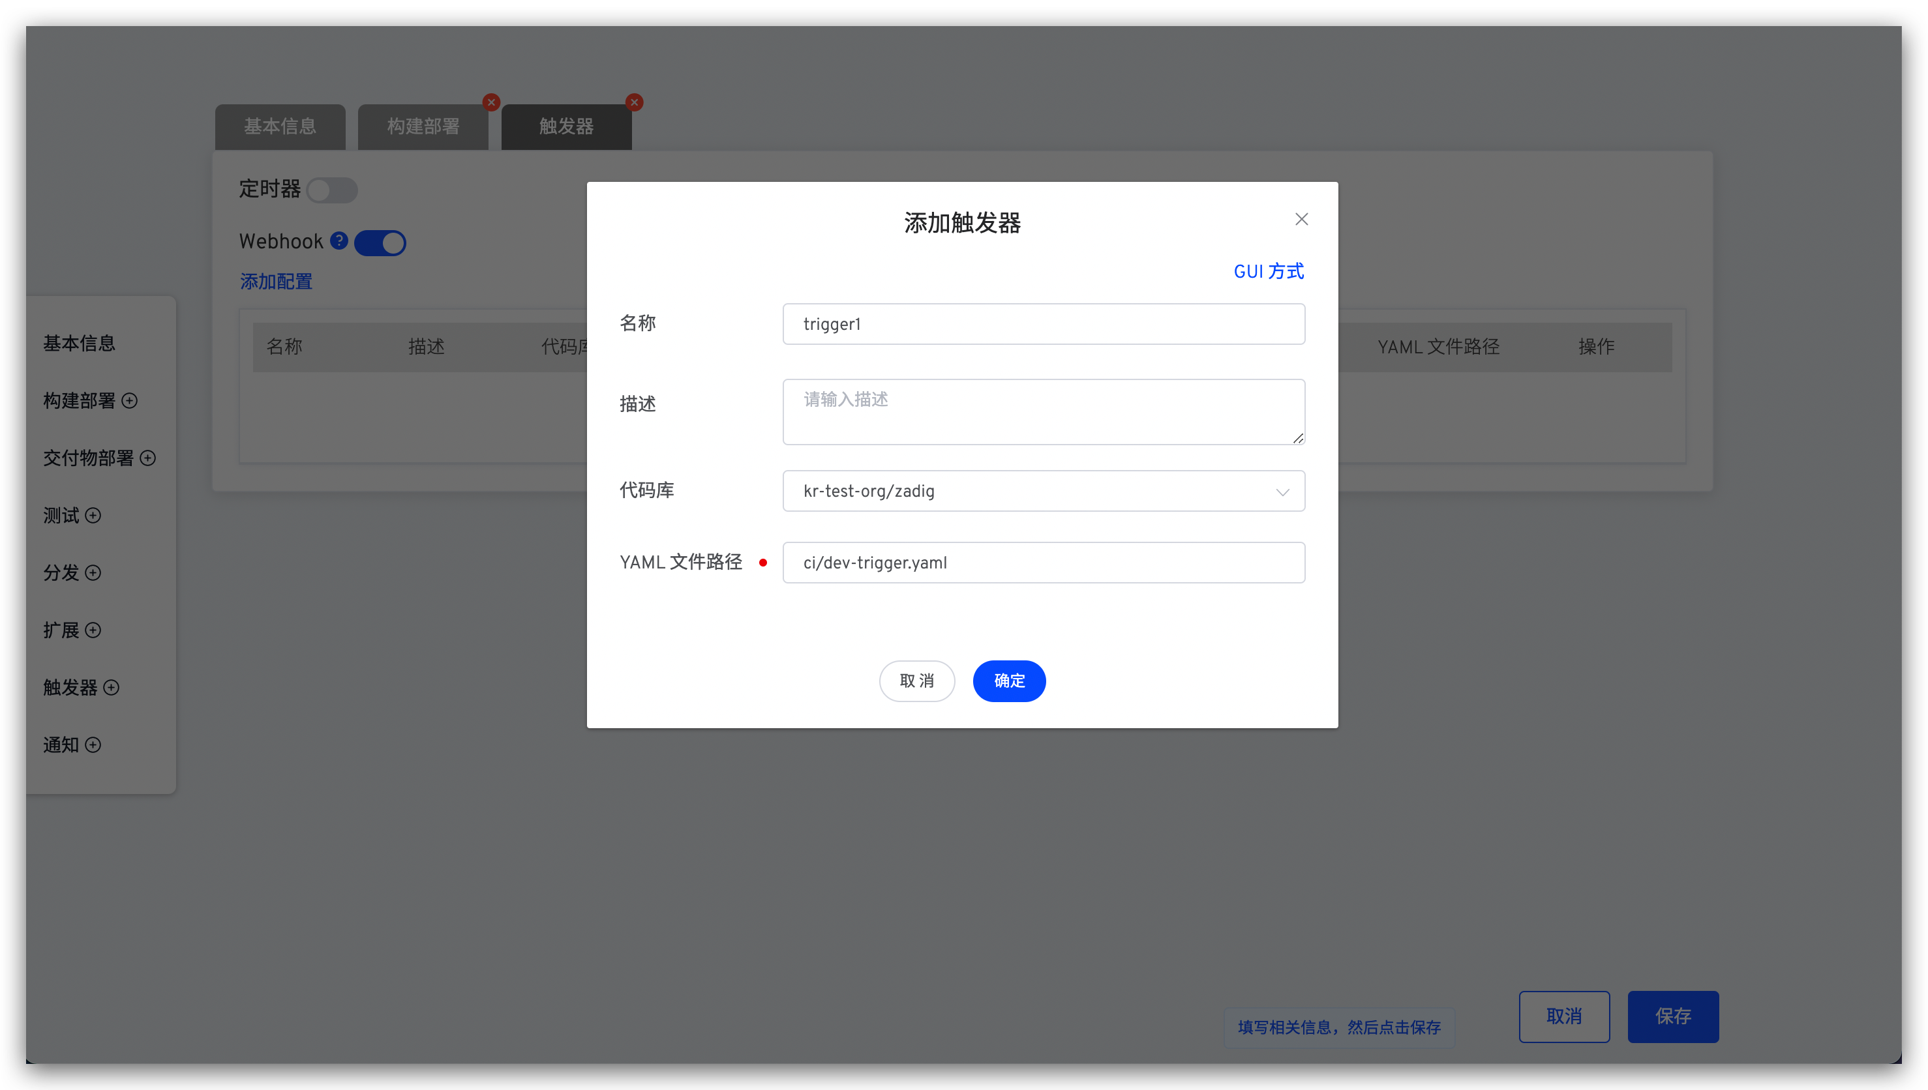Toggle the Webhook switch off
The image size is (1928, 1090).
tap(380, 243)
